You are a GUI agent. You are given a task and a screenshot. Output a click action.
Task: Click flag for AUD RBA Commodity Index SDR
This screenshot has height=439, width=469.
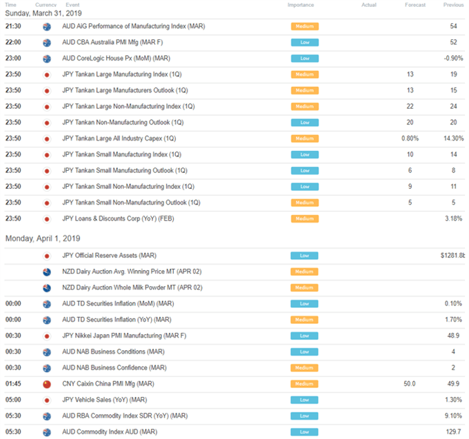(x=47, y=416)
